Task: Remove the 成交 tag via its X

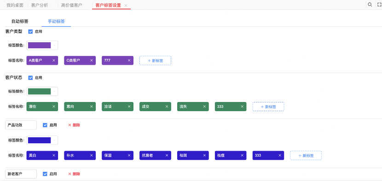Action: pyautogui.click(x=167, y=106)
